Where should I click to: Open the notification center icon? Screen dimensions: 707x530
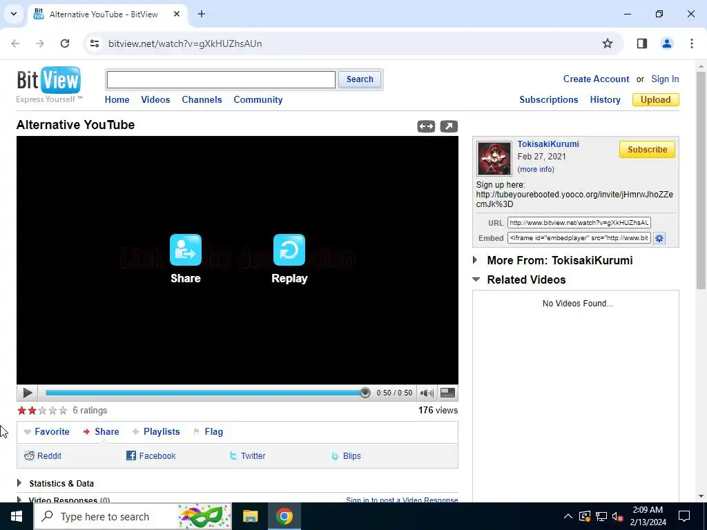684,516
